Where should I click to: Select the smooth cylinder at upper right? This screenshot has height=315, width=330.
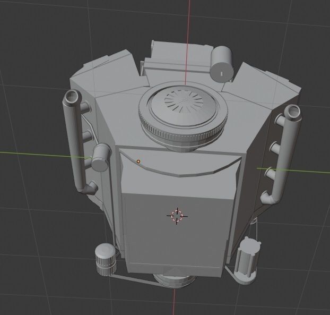(x=222, y=64)
